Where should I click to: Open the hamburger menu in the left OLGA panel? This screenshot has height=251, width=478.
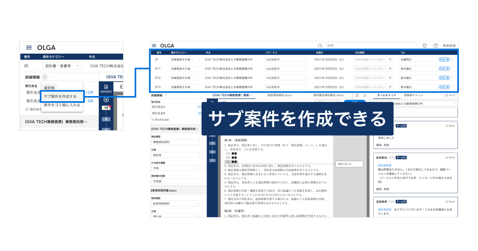tap(29, 47)
